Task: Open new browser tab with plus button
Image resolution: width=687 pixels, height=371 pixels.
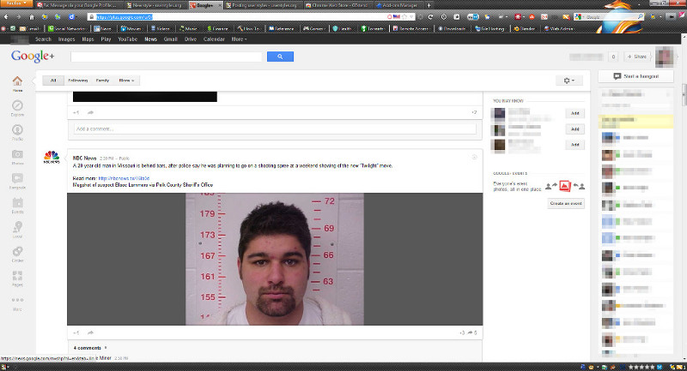Action: click(x=429, y=5)
